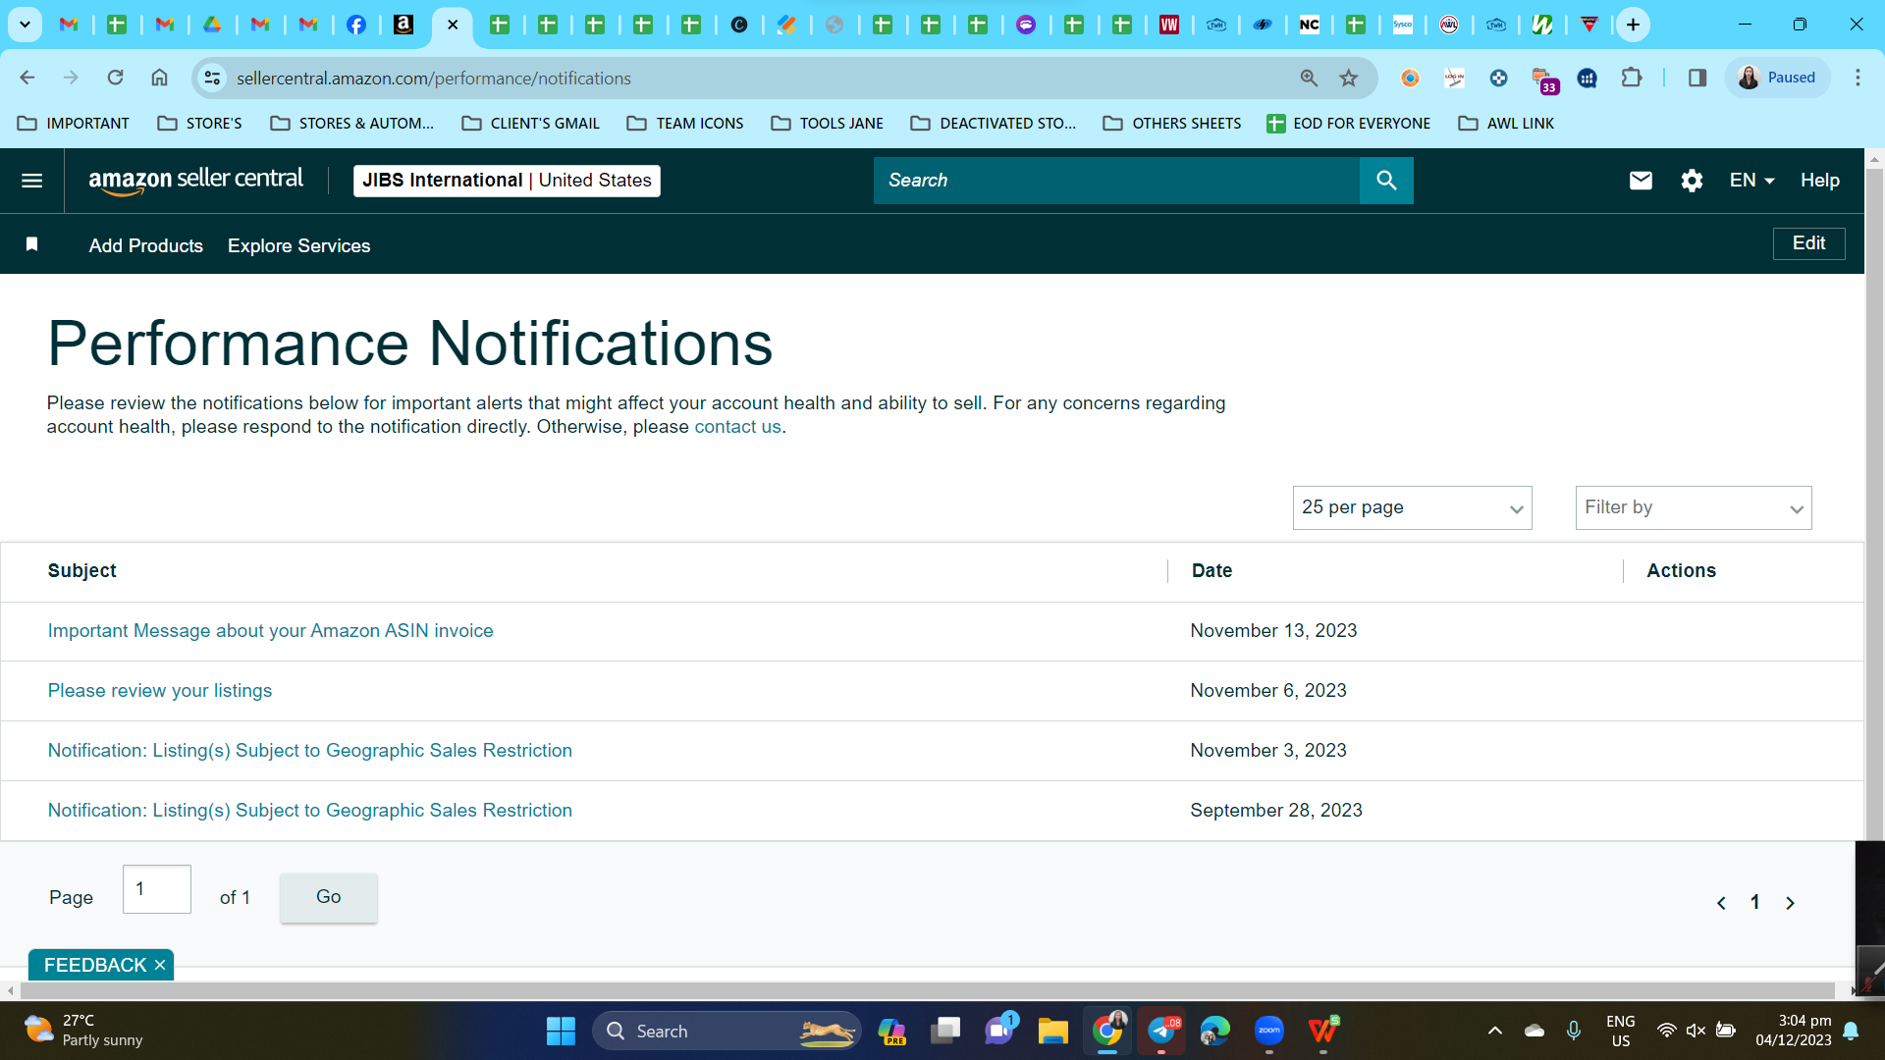Open the TEAM ICONS bookmarks folder
This screenshot has width=1885, height=1060.
685,124
